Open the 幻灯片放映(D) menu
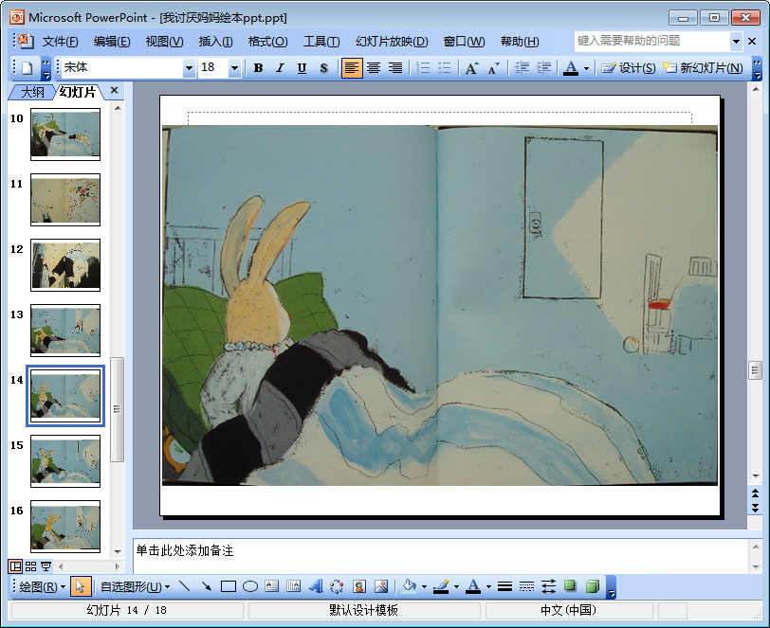Screen dimensions: 770x628 tap(392, 42)
